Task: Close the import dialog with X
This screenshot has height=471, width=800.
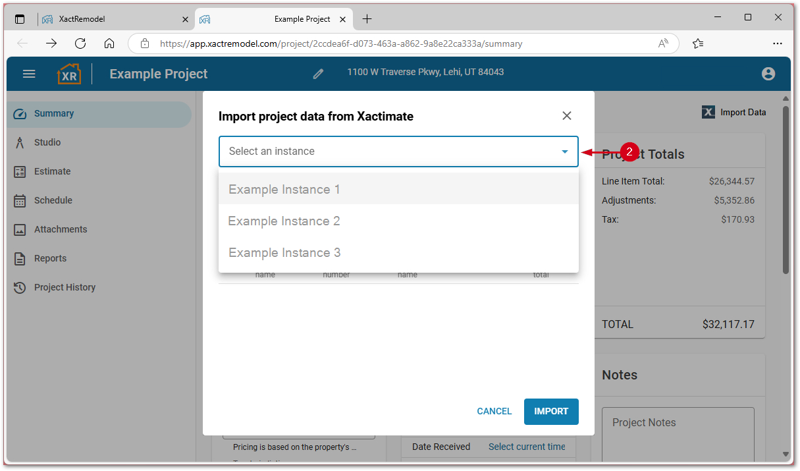Action: [567, 116]
